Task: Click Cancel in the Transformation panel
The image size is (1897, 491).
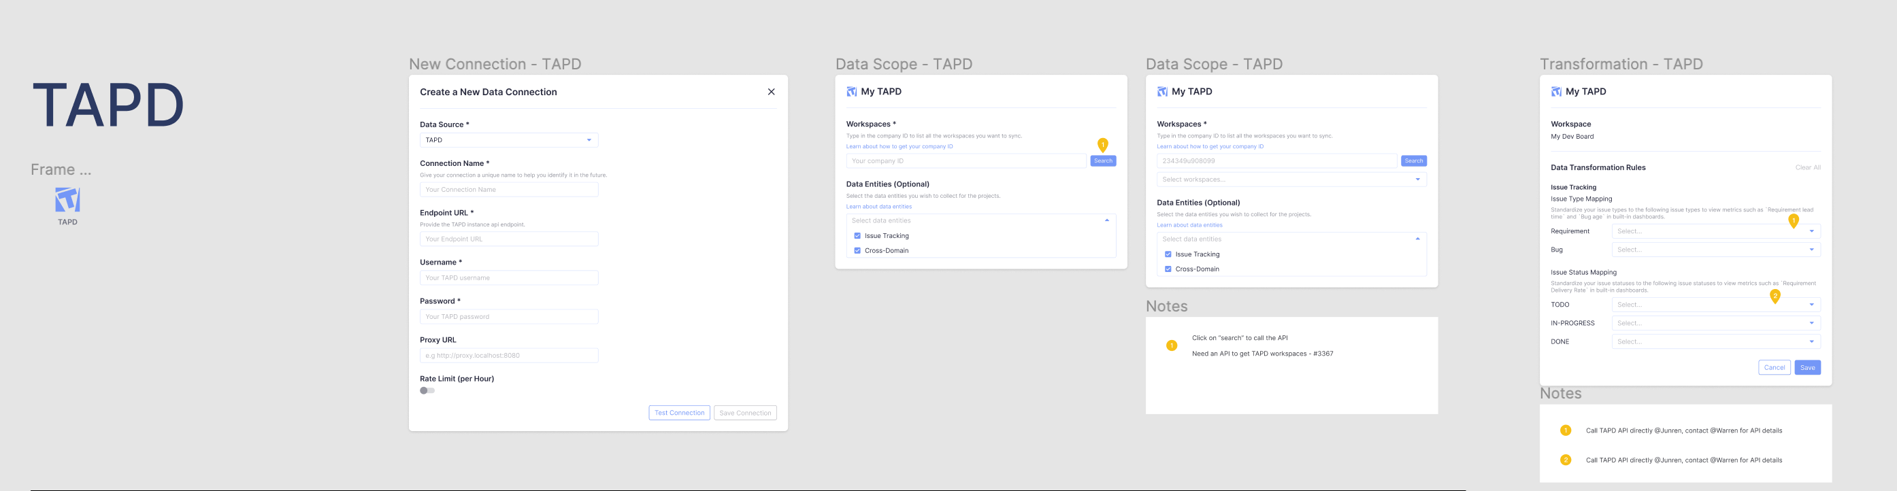Action: click(x=1774, y=367)
